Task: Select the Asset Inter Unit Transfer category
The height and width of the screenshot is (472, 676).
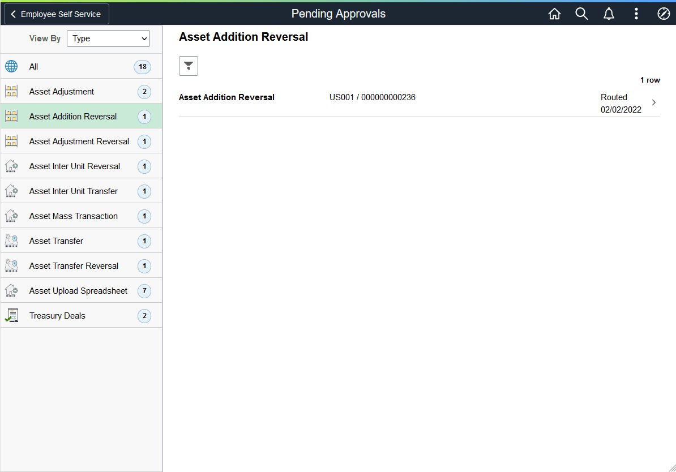Action: 72,191
